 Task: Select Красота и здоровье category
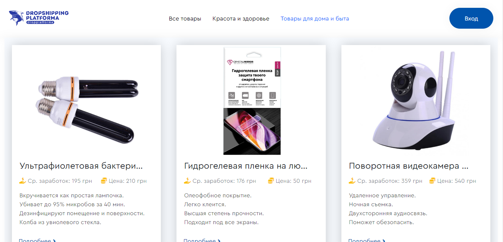point(241,19)
